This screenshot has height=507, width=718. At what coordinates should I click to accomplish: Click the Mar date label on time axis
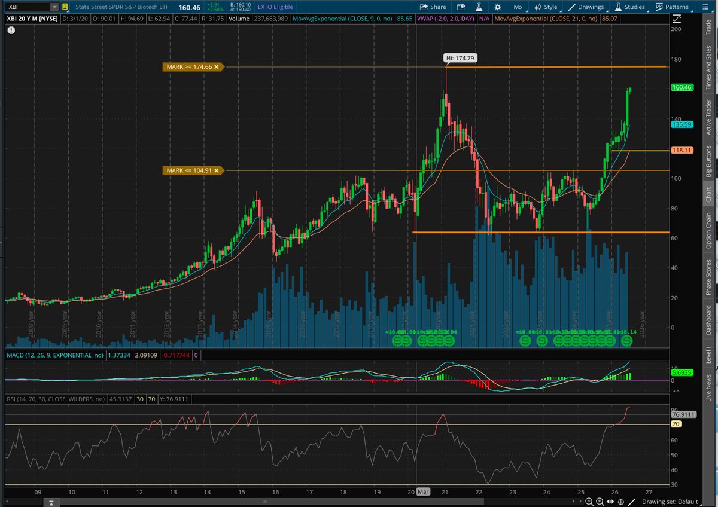pos(424,491)
